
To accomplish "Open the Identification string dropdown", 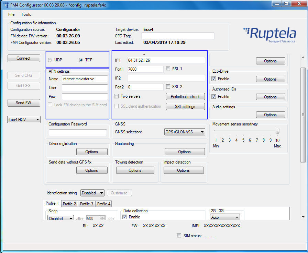I will pos(92,193).
